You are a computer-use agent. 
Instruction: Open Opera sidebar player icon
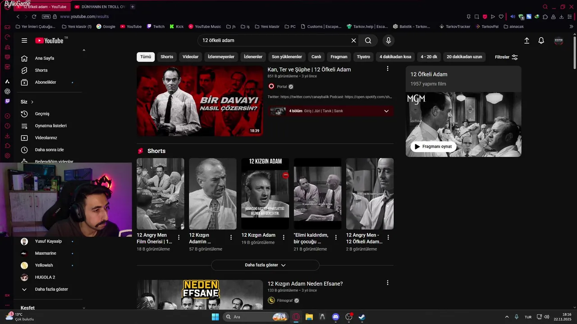7,116
